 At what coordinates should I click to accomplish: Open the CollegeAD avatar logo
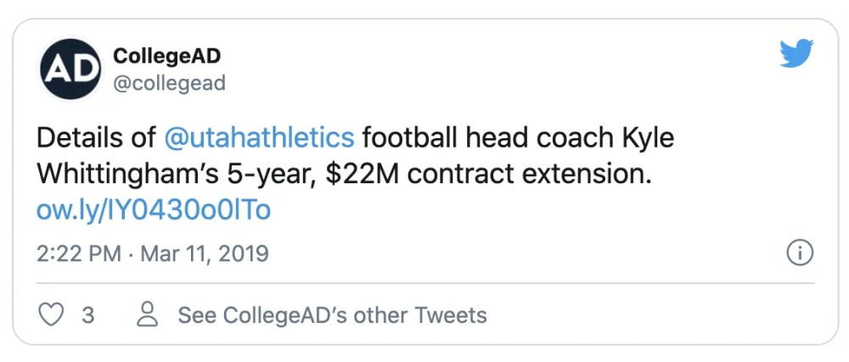[70, 70]
